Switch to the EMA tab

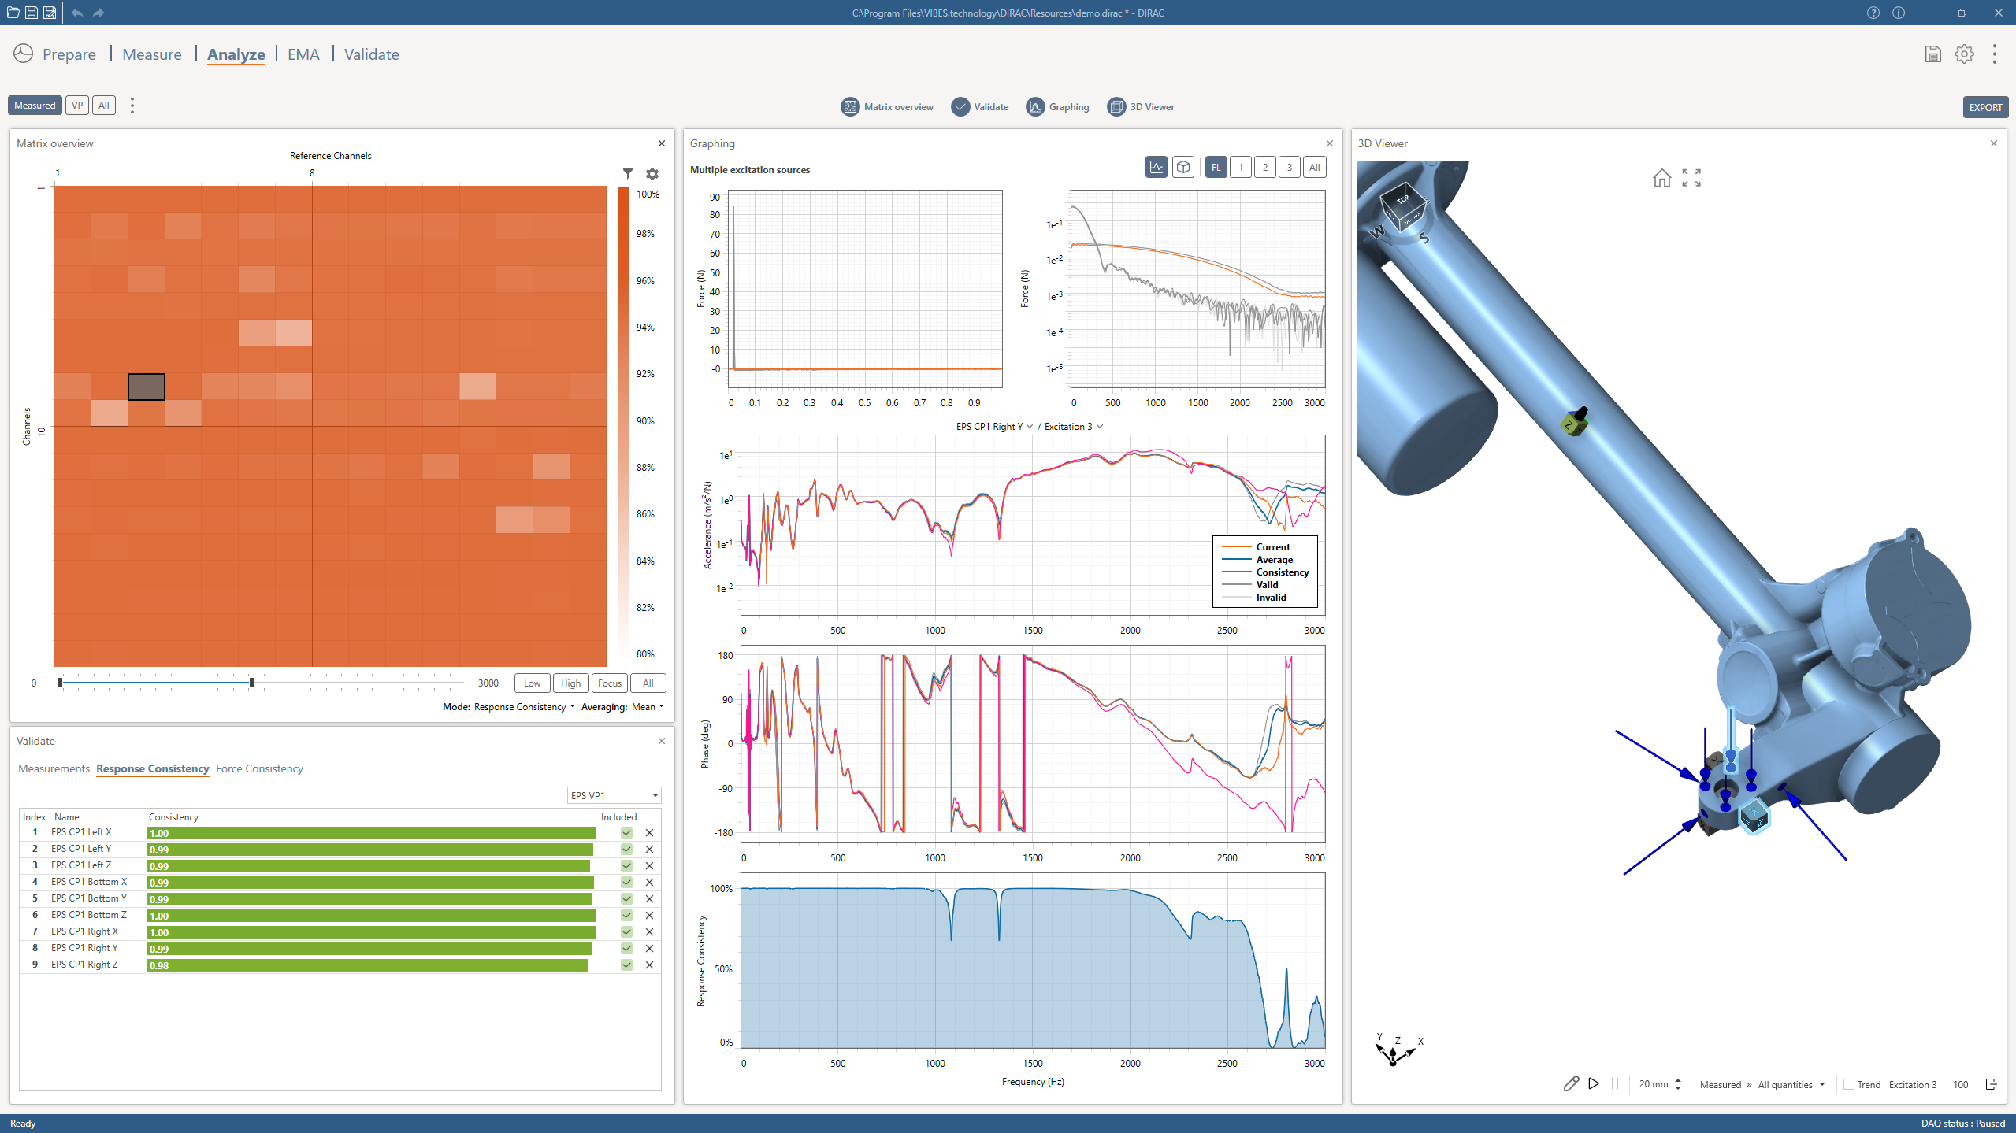point(303,54)
